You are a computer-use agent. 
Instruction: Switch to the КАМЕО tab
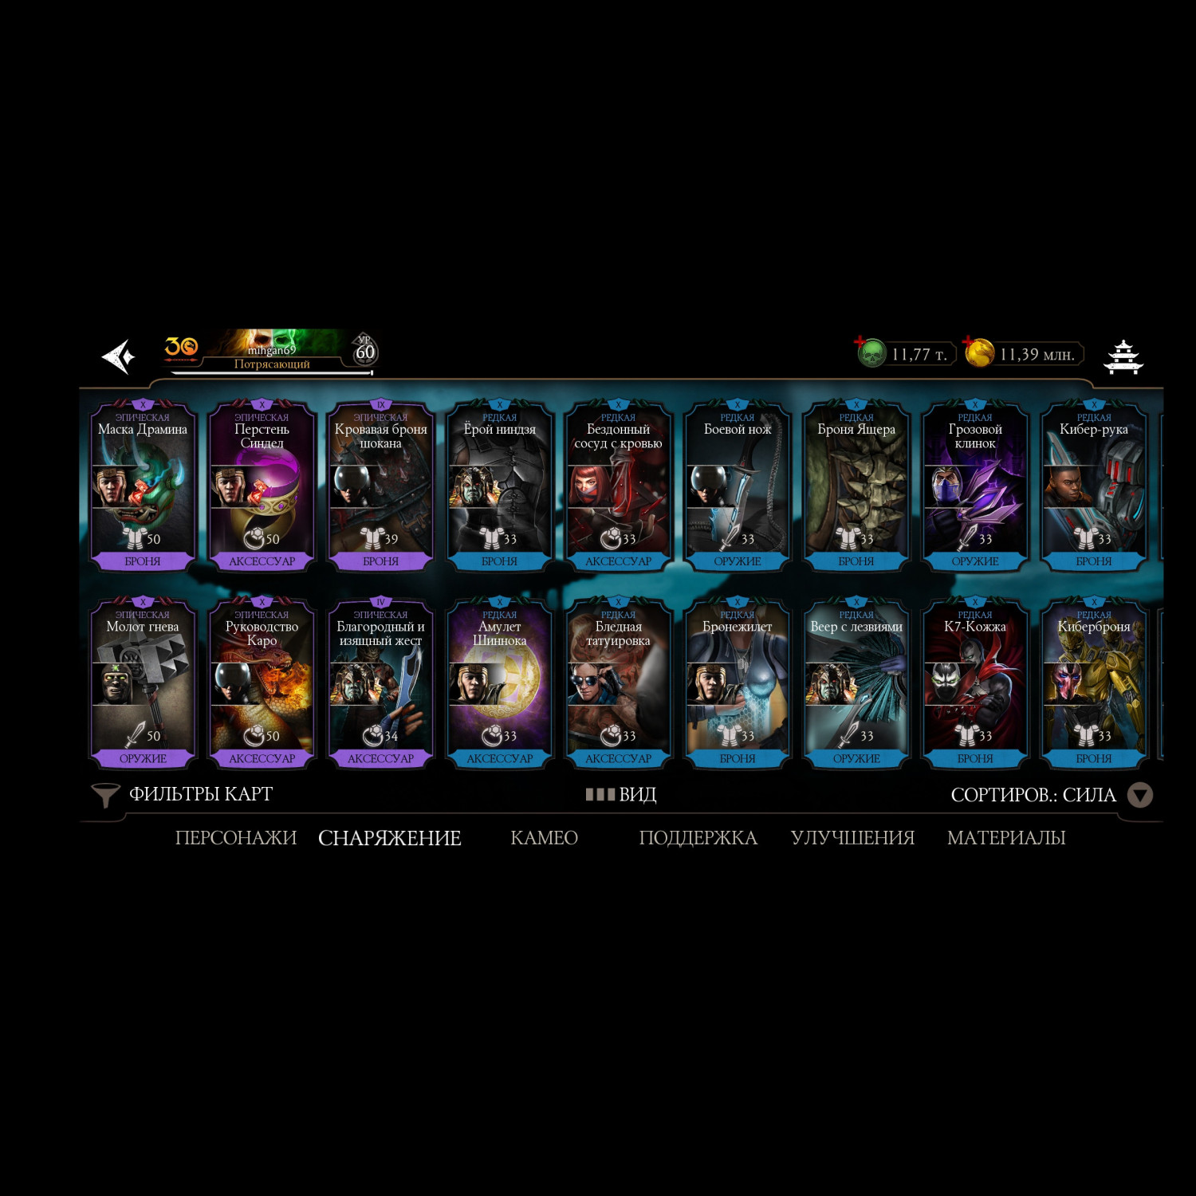(x=545, y=838)
